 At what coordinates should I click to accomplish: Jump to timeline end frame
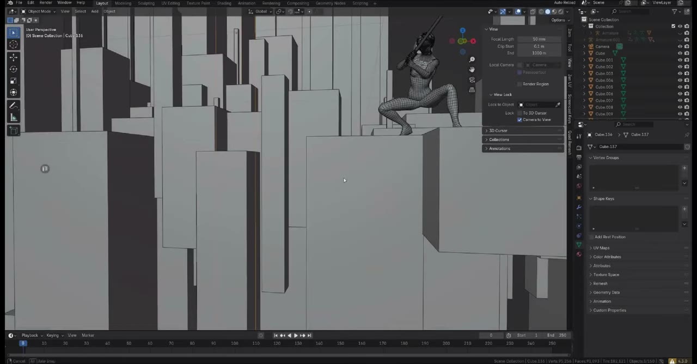(309, 336)
